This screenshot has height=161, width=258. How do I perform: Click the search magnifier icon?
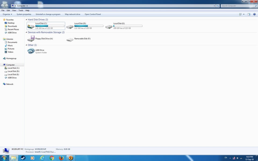pyautogui.click(x=256, y=6)
